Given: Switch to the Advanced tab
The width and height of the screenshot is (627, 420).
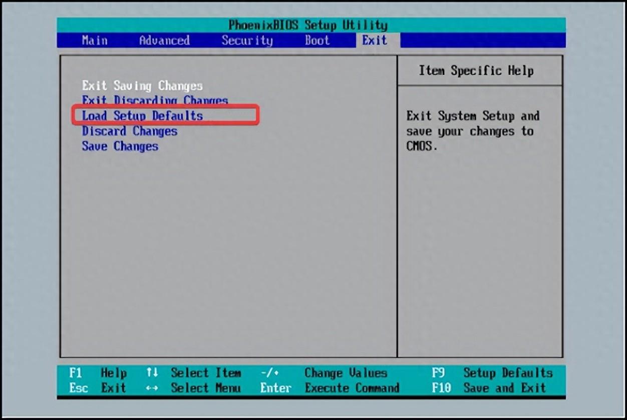Looking at the screenshot, I should (164, 41).
